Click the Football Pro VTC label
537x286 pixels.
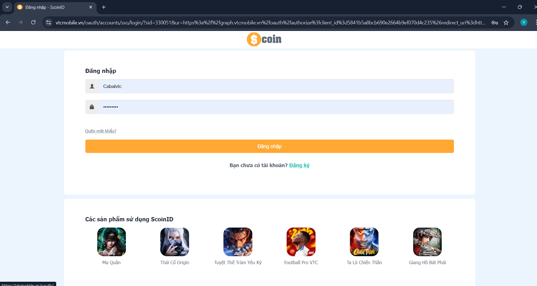tap(301, 263)
